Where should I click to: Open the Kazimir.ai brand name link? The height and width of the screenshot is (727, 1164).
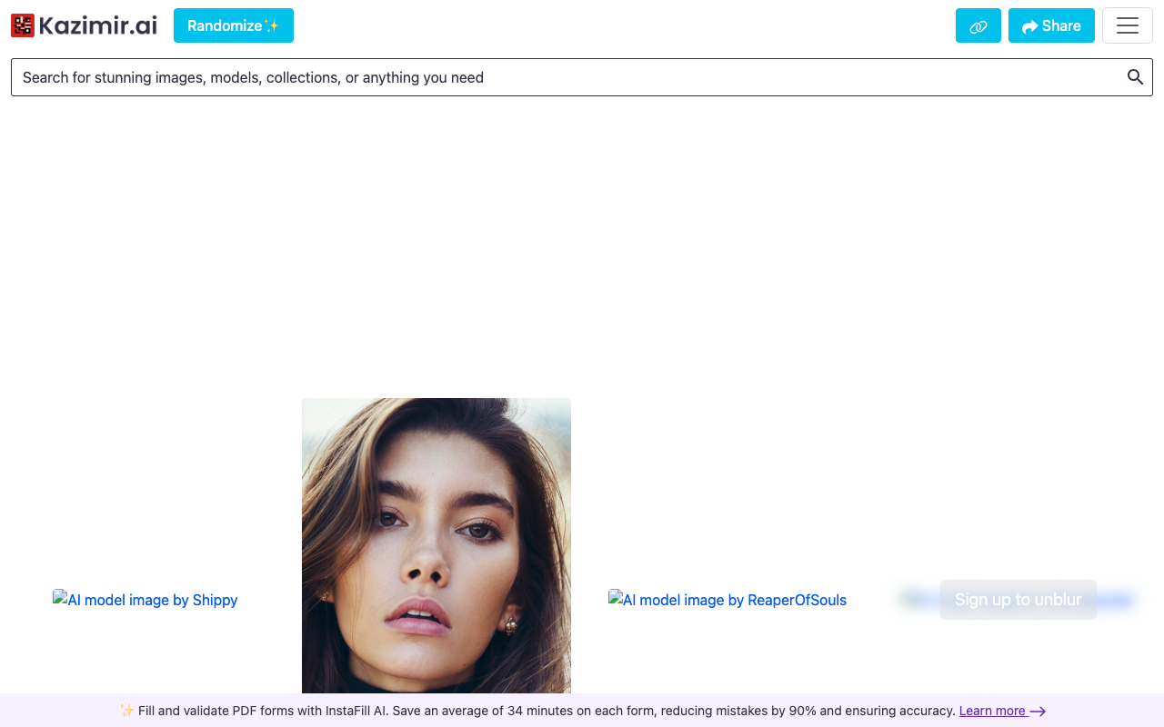[98, 25]
